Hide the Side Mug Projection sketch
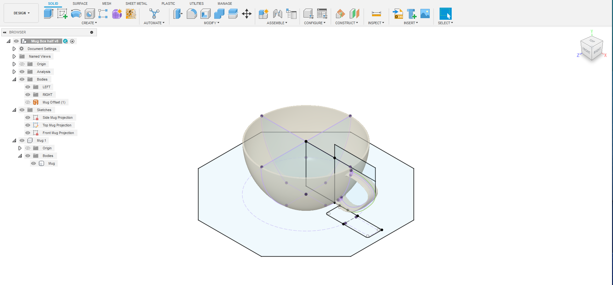 [28, 118]
